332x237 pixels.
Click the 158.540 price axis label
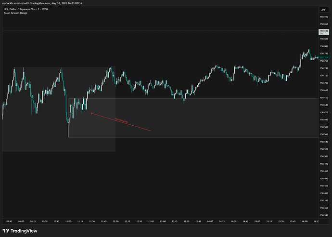point(324,142)
